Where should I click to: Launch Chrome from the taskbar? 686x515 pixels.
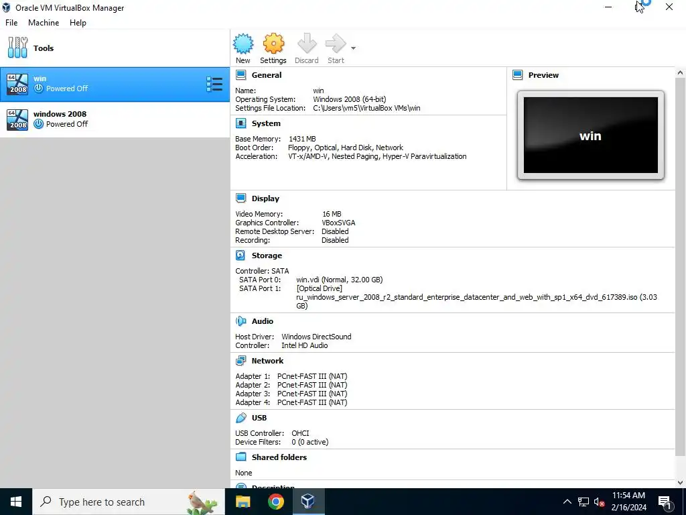tap(275, 502)
